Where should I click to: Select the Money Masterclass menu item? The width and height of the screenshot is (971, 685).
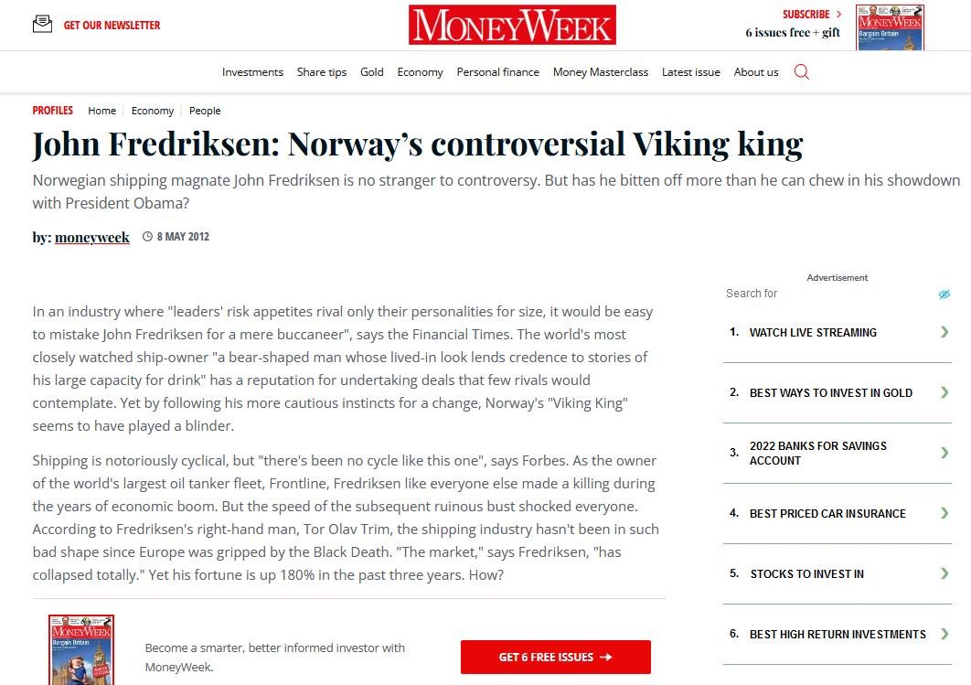(x=600, y=72)
